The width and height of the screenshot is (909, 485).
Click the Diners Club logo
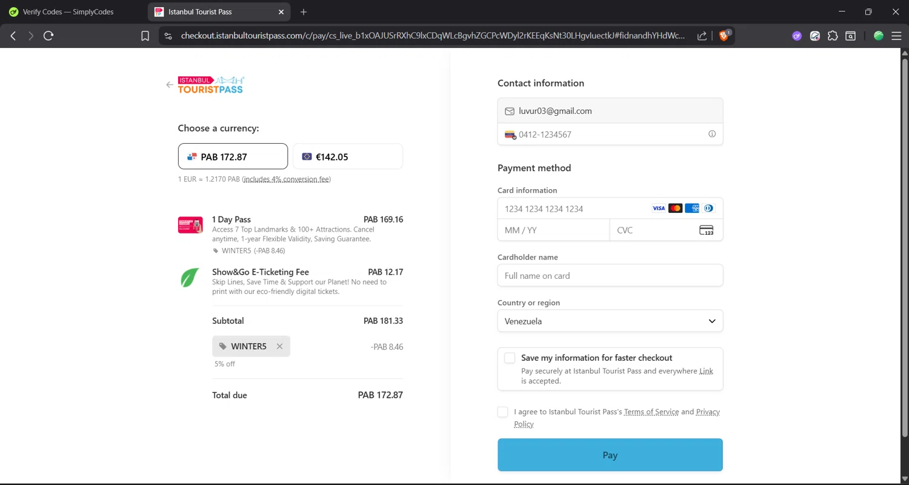[708, 209]
